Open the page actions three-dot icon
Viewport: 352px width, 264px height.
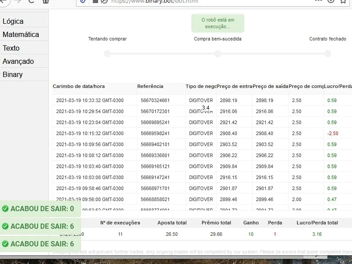(x=318, y=1)
